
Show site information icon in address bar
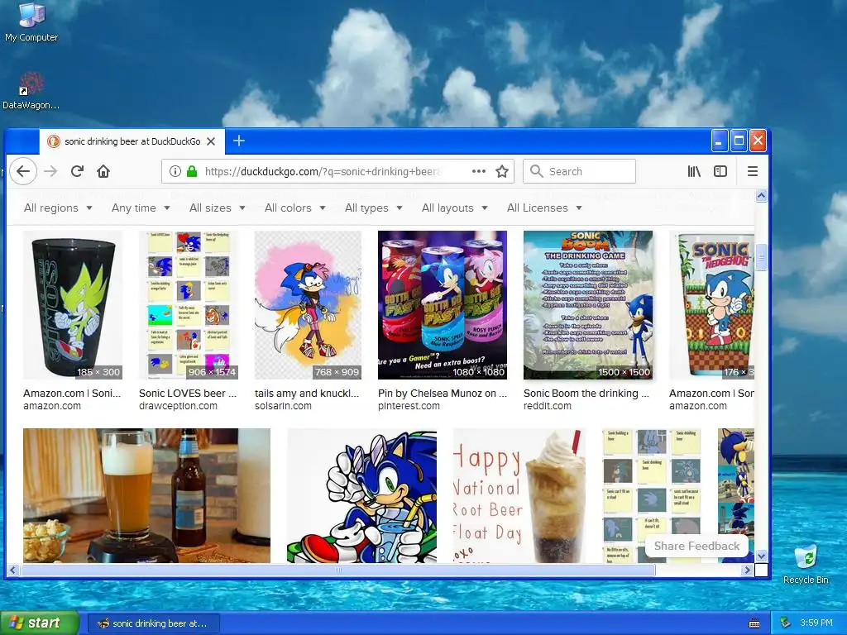175,171
